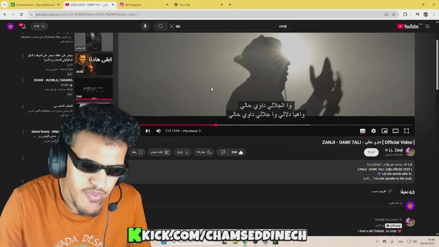
Task: Share the video
Action: (x=204, y=152)
